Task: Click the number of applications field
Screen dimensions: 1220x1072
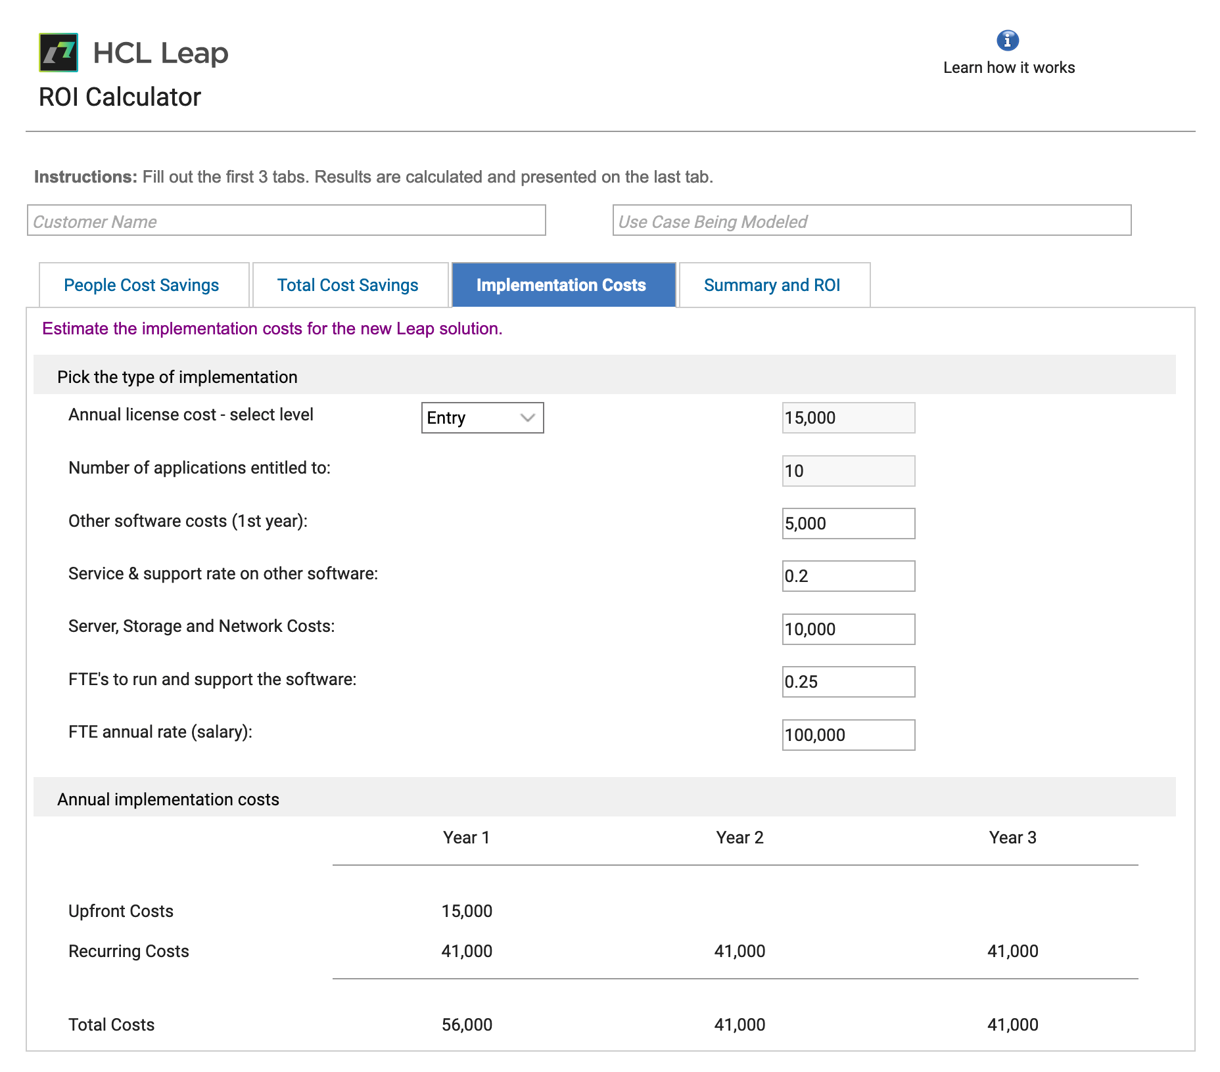Action: pos(849,471)
